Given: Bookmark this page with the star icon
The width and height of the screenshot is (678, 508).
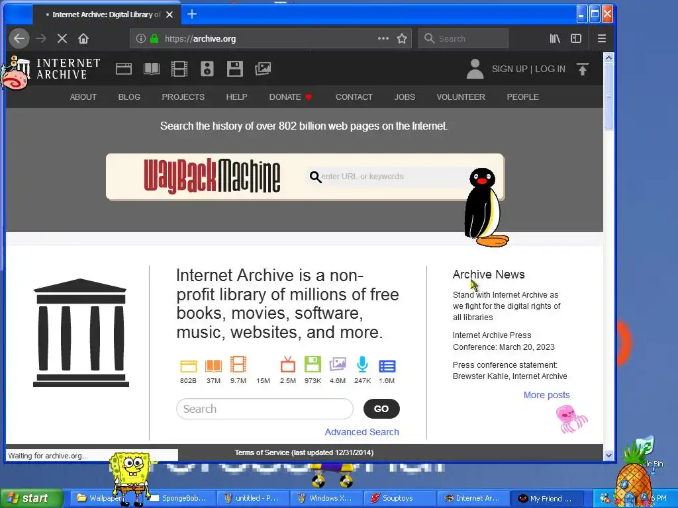Looking at the screenshot, I should pyautogui.click(x=402, y=38).
